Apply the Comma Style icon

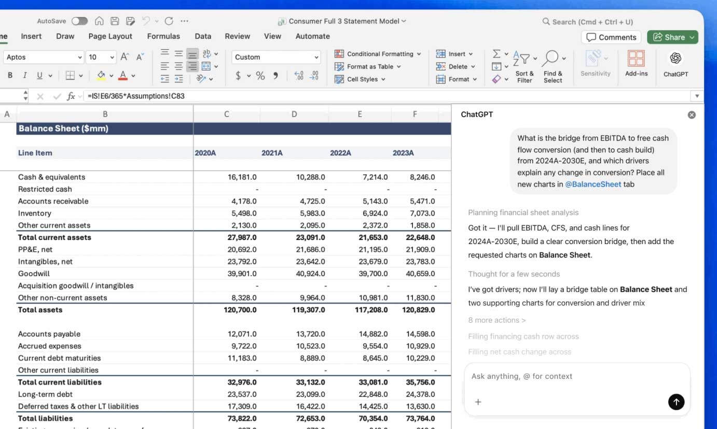tap(275, 76)
